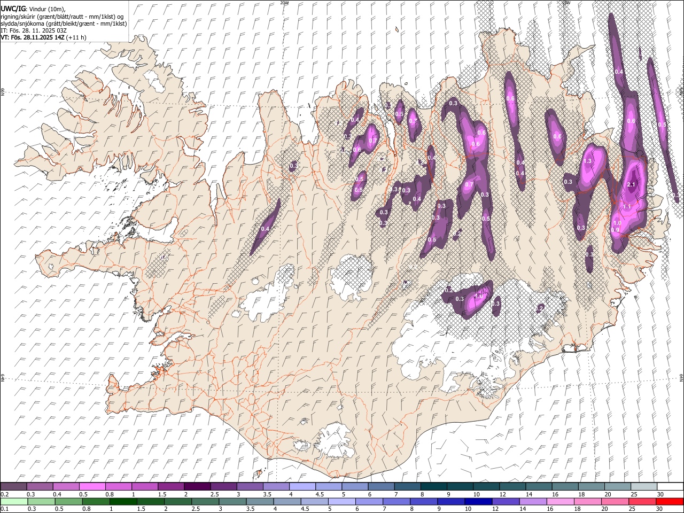Click the 10 label in the upper legend row
The height and width of the screenshot is (513, 684).
[476, 494]
